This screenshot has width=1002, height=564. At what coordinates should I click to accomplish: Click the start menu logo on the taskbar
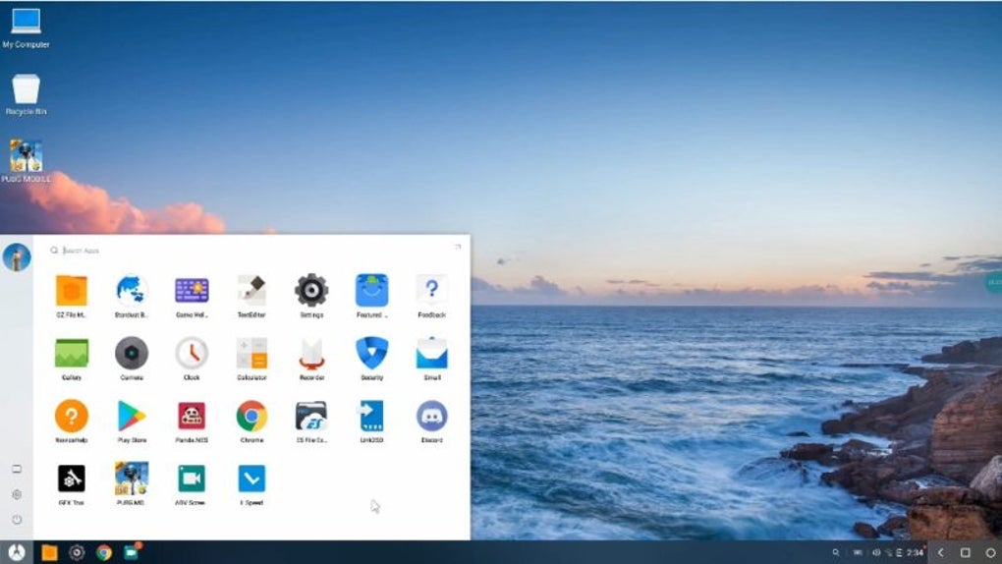point(17,552)
